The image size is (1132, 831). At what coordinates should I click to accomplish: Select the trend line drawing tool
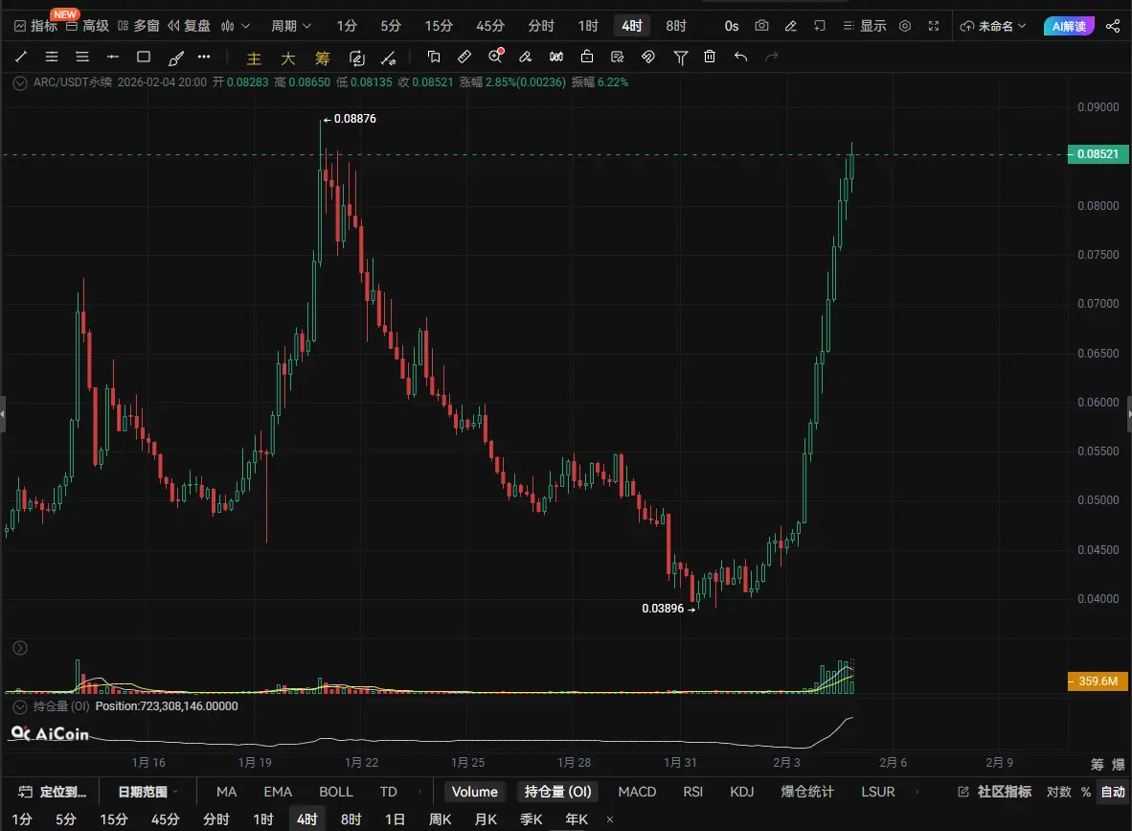pyautogui.click(x=21, y=57)
